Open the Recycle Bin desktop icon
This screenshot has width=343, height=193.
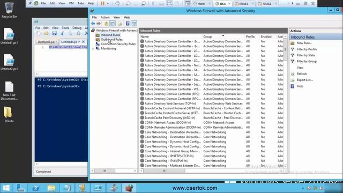9,10
